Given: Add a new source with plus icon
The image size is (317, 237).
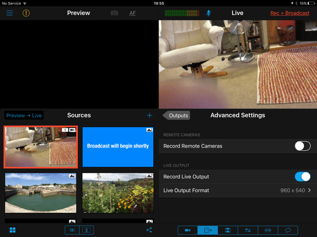Looking at the screenshot, I should click(x=150, y=116).
